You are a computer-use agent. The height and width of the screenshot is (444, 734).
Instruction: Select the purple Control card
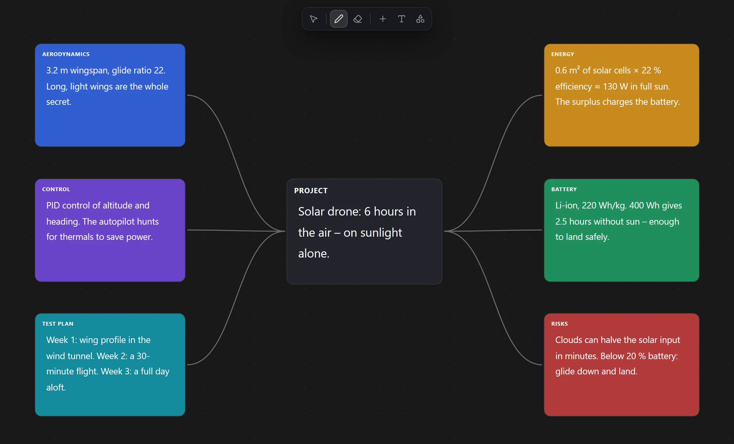[110, 230]
